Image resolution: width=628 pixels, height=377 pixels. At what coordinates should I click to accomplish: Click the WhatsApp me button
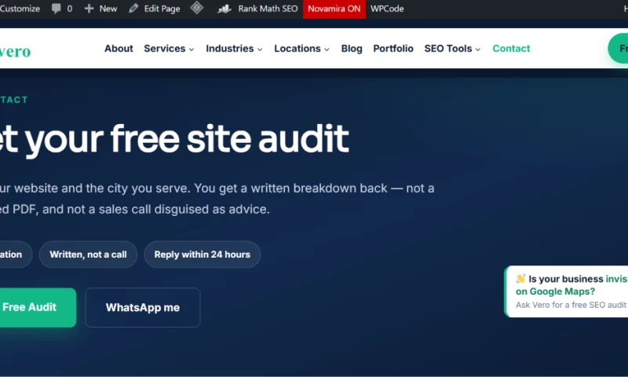click(143, 307)
